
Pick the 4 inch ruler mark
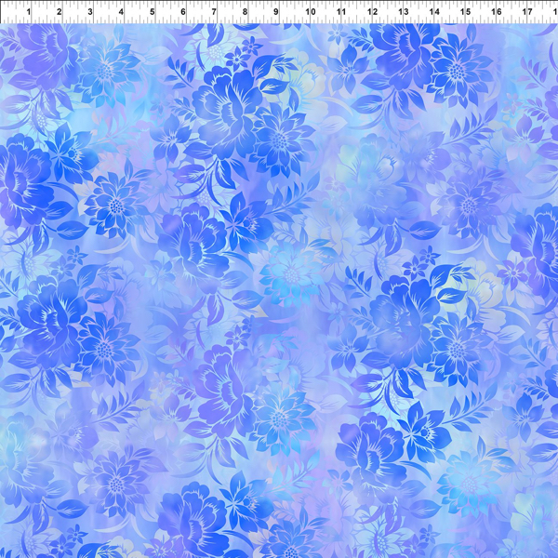[x=121, y=12]
